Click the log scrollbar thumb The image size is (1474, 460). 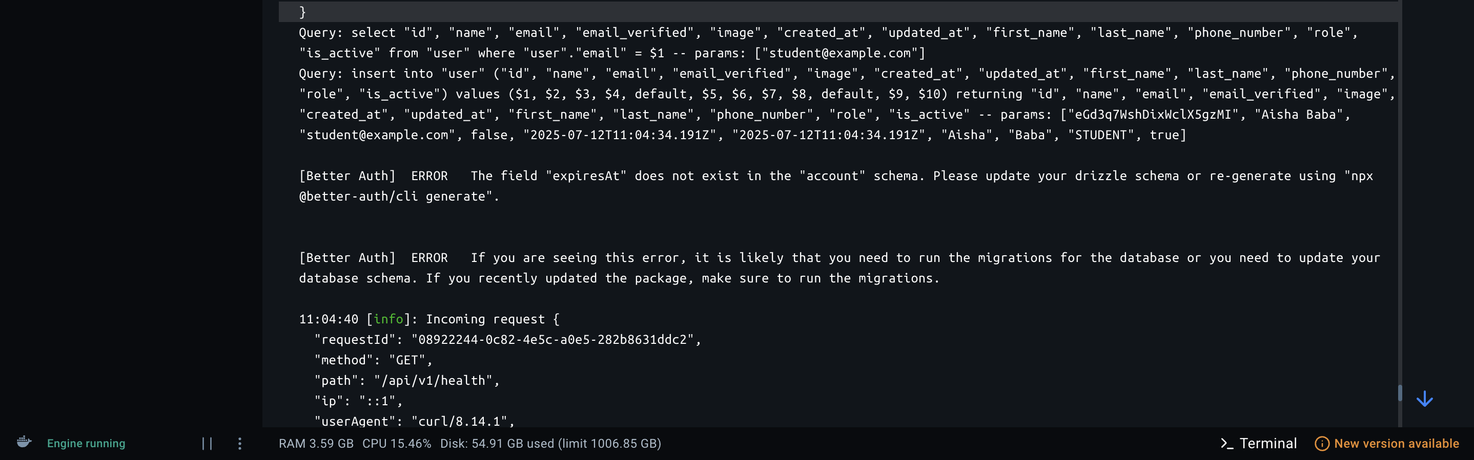[x=1400, y=393]
